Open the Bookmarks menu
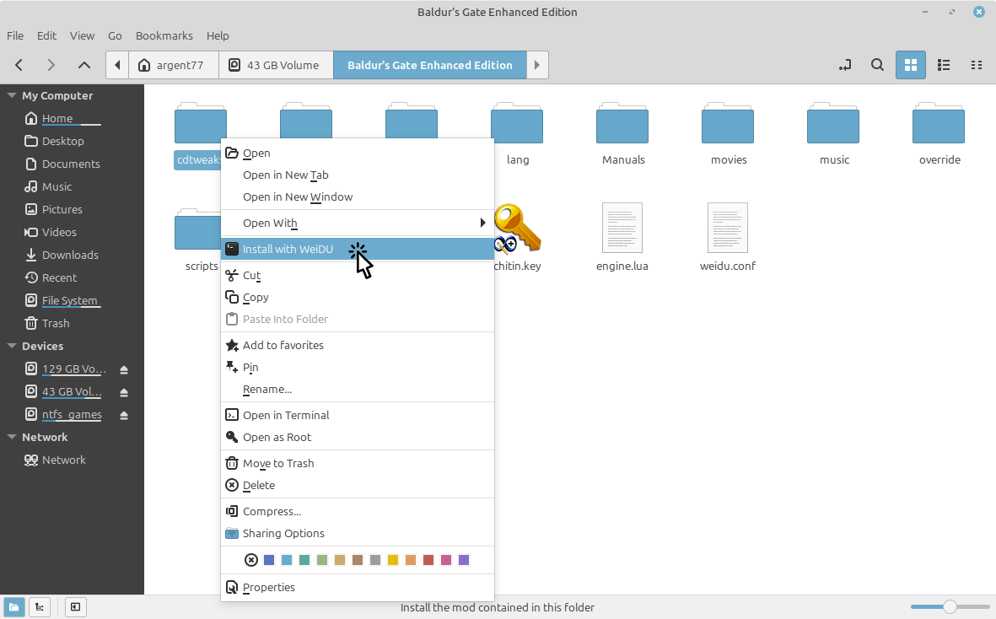 [164, 35]
